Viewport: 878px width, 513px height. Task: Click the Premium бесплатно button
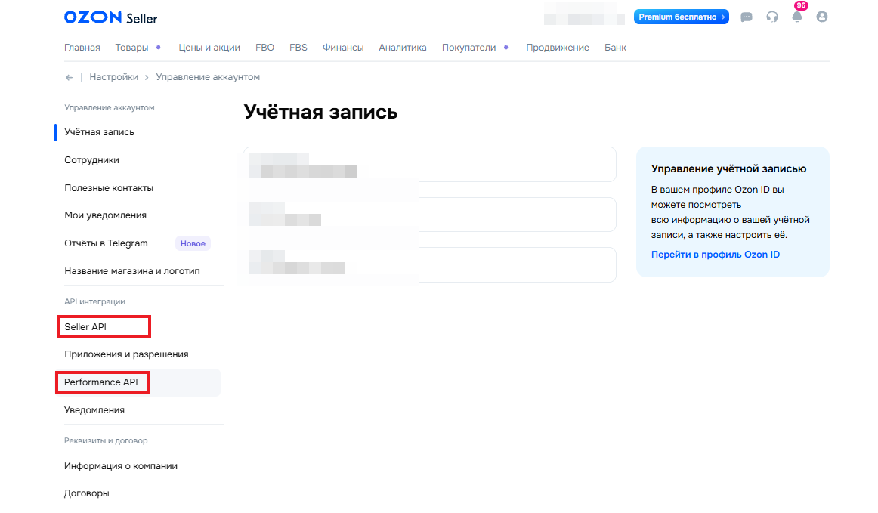[681, 17]
